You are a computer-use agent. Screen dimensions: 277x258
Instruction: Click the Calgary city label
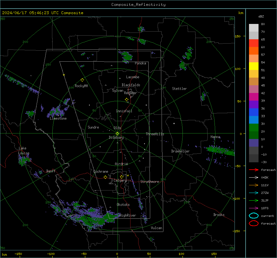pyautogui.click(x=120, y=180)
